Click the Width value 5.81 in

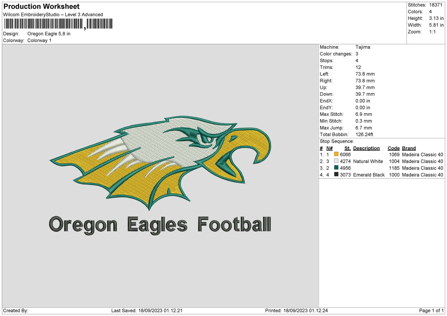pos(436,25)
